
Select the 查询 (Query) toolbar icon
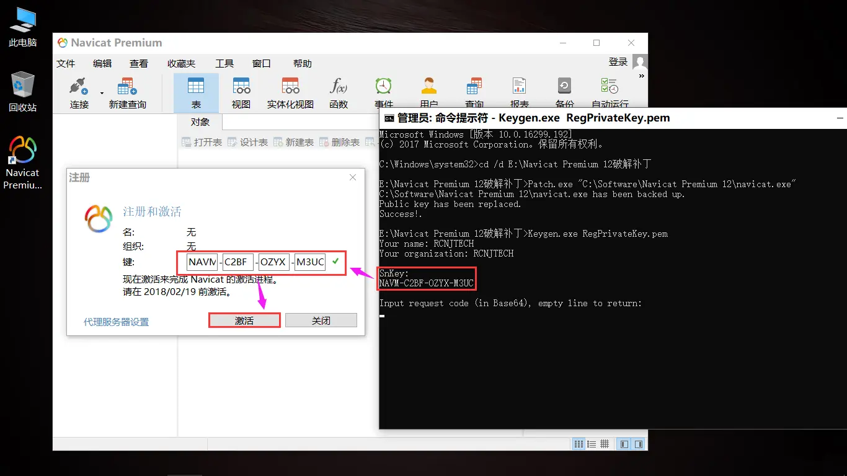pyautogui.click(x=474, y=87)
